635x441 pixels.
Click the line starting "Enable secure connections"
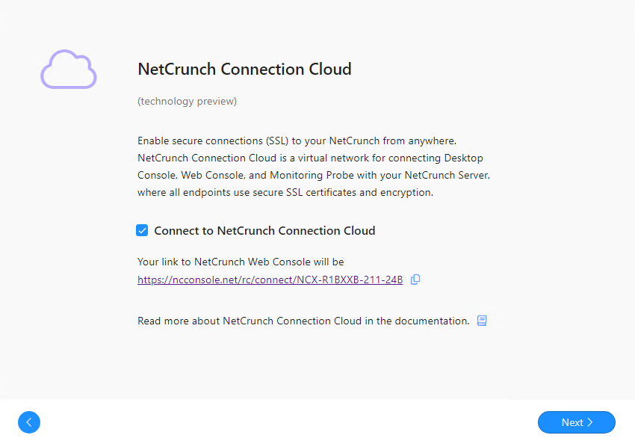point(306,141)
